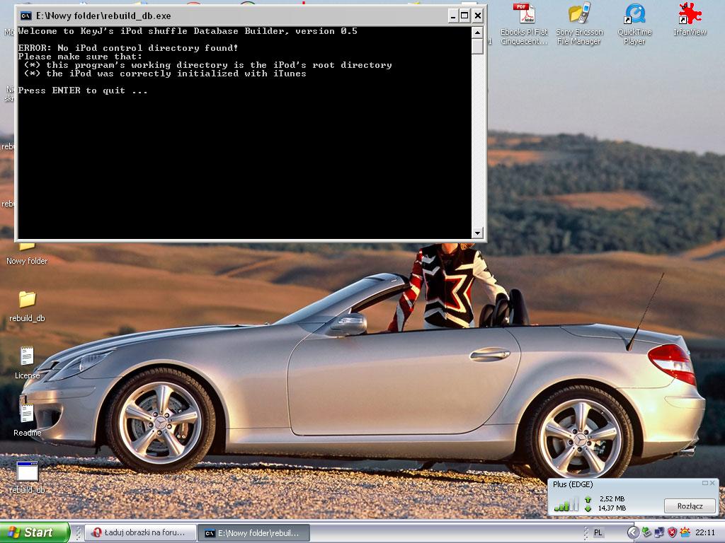This screenshot has height=543, width=725.
Task: Click the console title bar text
Action: (103, 16)
